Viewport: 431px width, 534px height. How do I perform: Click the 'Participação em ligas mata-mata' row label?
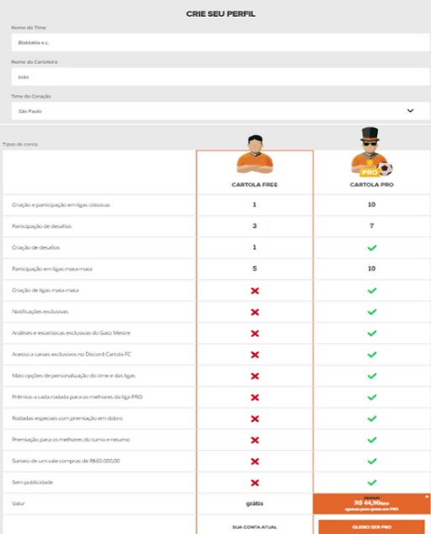point(52,269)
